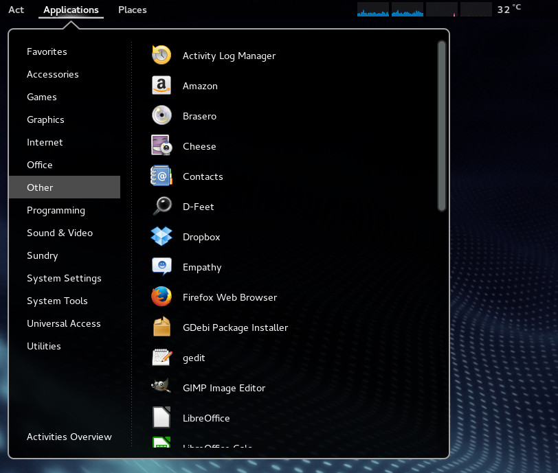Click the D-Feet label

click(198, 207)
